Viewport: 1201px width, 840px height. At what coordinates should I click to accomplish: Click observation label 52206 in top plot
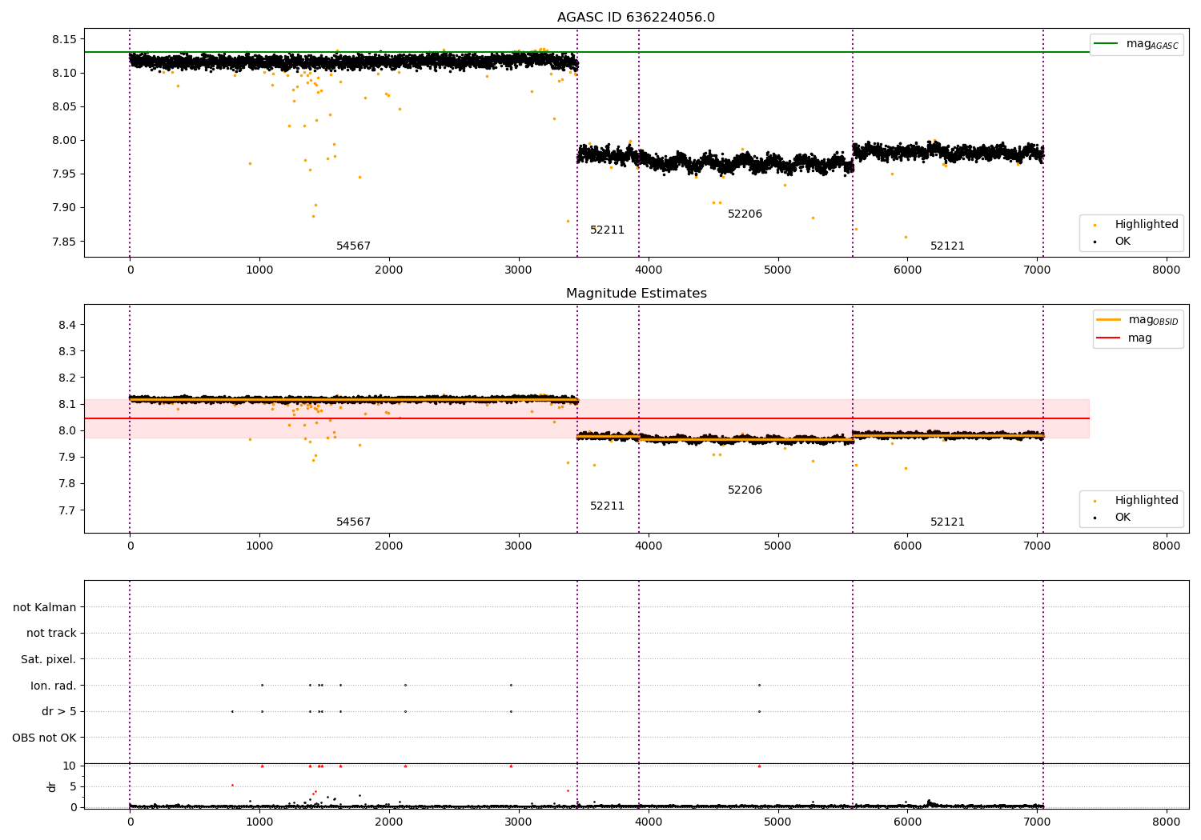[745, 214]
